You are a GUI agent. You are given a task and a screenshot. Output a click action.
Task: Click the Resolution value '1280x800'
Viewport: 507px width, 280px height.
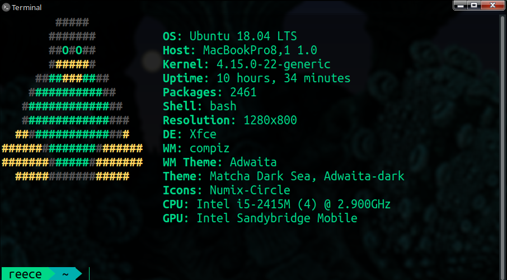[x=270, y=120]
